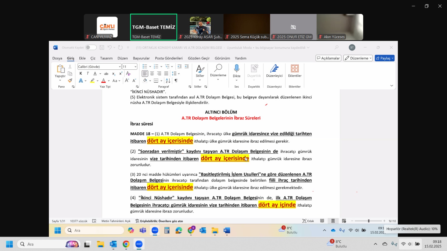The width and height of the screenshot is (447, 251).
Task: Click the Paylaş share button
Action: tap(384, 58)
